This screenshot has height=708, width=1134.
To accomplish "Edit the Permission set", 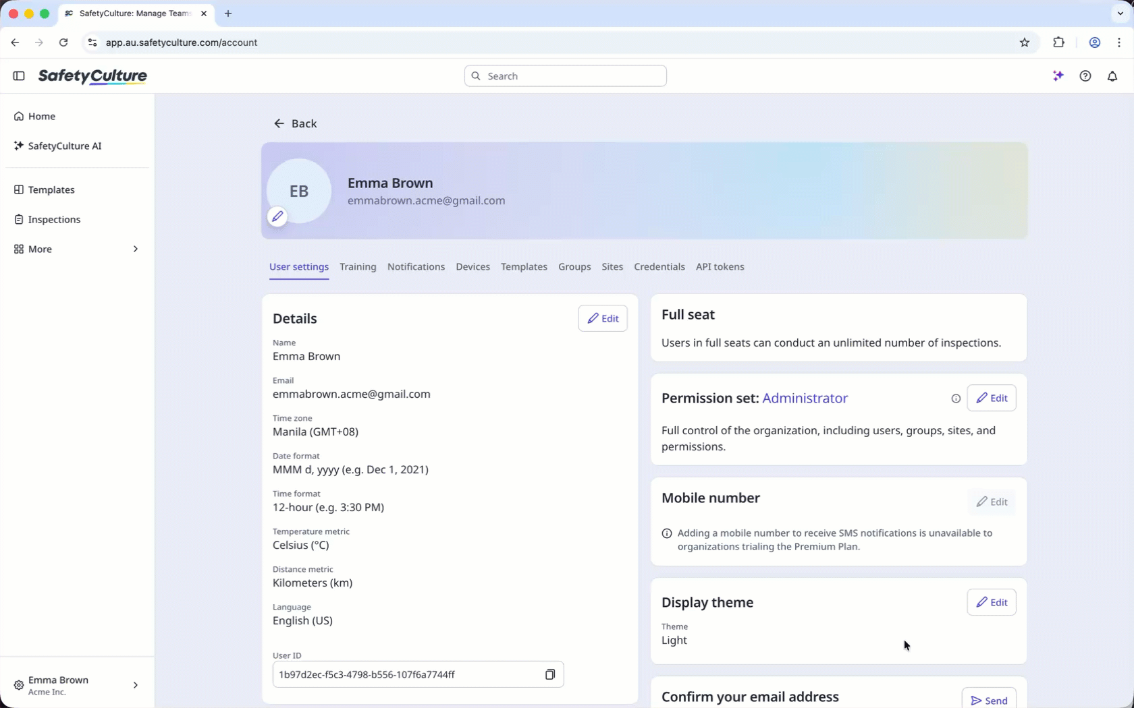I will point(992,398).
